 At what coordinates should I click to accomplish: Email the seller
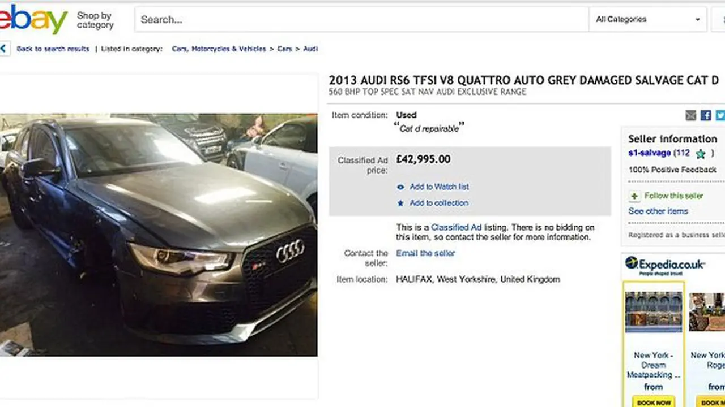[x=425, y=253]
